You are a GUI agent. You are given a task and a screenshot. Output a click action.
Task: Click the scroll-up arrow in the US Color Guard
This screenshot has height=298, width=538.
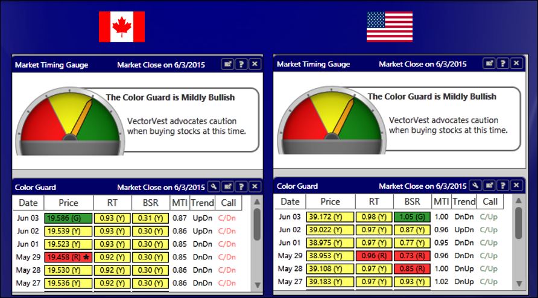[519, 200]
